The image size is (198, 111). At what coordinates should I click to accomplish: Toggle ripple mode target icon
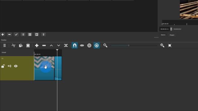pyautogui.click(x=89, y=45)
